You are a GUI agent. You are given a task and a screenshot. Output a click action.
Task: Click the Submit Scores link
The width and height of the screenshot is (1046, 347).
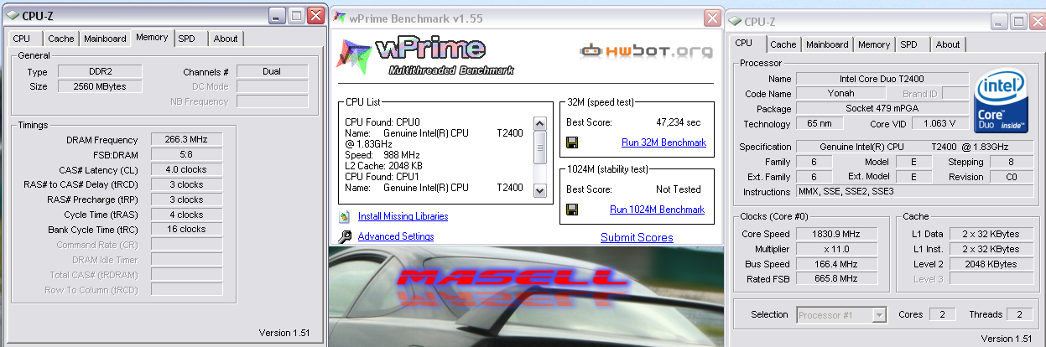[637, 237]
